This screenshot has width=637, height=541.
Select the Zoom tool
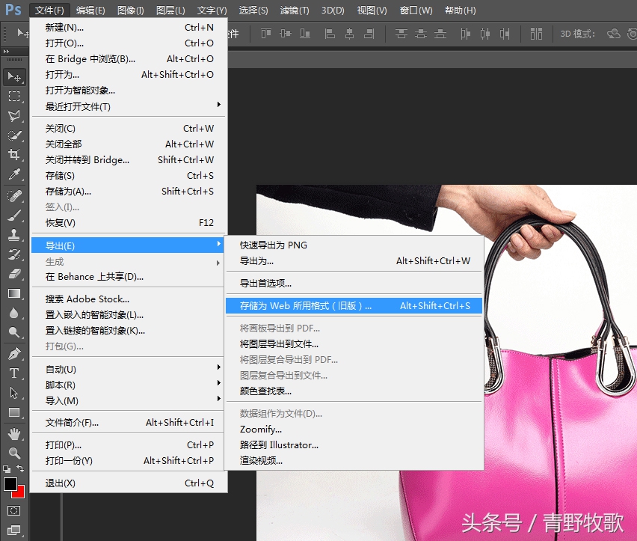[15, 451]
